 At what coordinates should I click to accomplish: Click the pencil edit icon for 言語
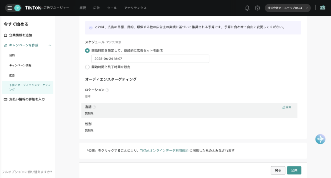pos(284,107)
